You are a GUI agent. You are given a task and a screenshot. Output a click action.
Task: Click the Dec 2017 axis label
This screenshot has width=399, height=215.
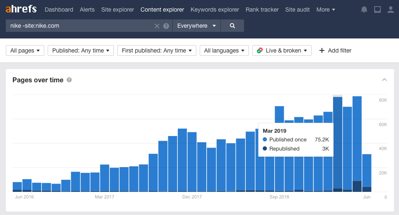click(192, 197)
